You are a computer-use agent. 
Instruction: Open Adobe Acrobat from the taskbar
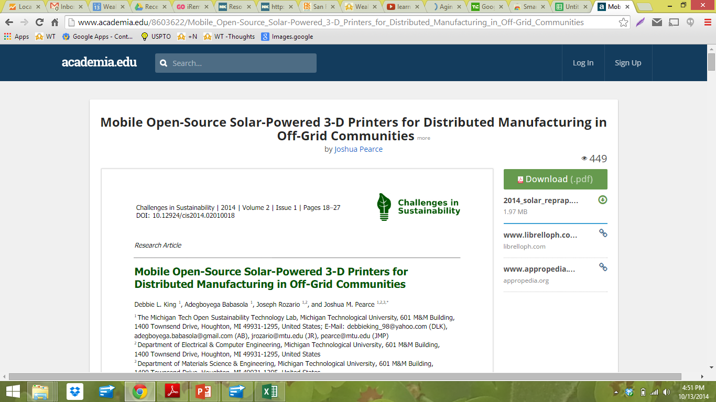tap(172, 392)
